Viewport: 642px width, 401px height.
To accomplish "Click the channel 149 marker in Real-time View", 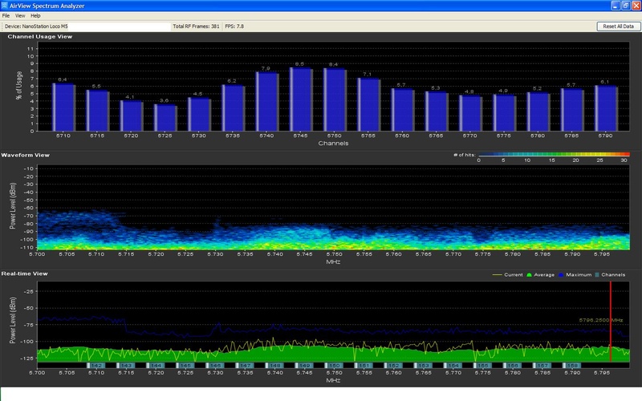I will [305, 365].
